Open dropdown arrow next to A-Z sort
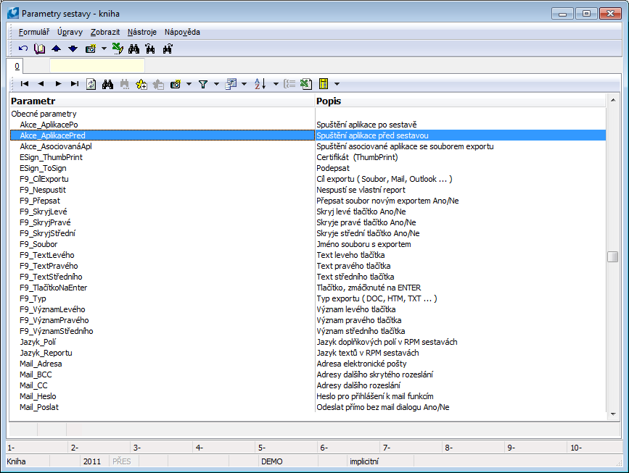 (276, 84)
